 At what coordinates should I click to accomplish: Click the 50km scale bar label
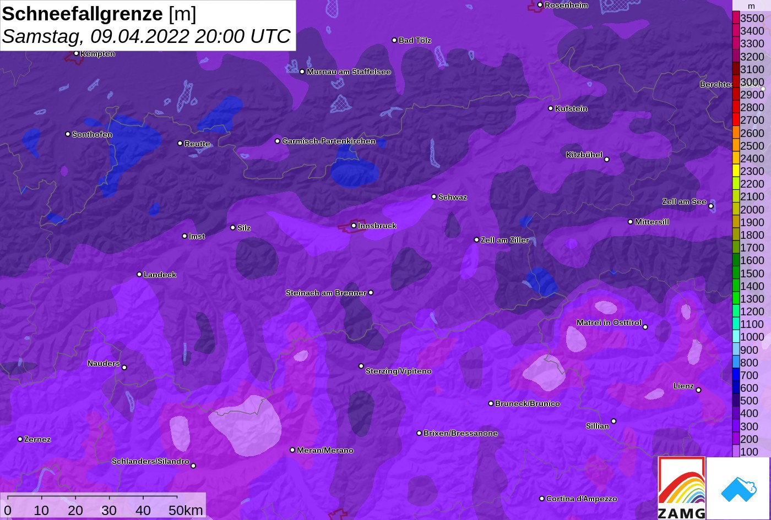click(x=186, y=510)
